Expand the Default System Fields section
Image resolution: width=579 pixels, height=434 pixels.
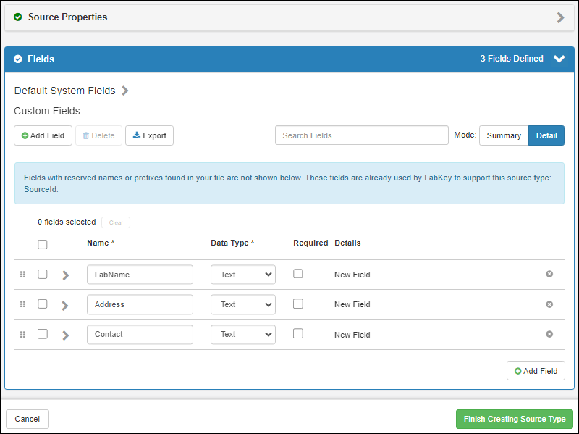[x=125, y=91]
